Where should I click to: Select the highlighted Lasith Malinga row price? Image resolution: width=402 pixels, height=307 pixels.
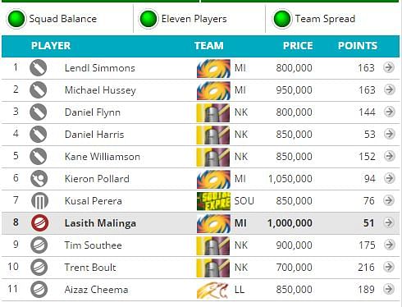(290, 223)
